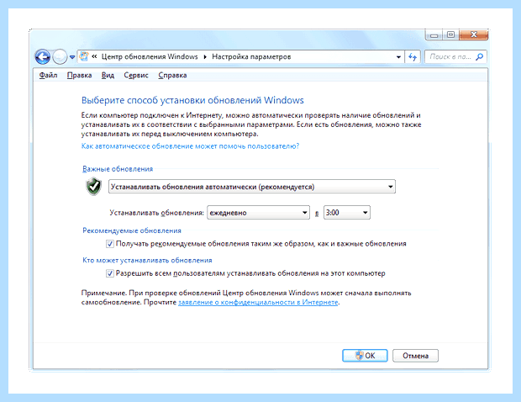Open the recent pages arrow beside Forward
Viewport: 521px width, 402px height.
click(x=72, y=57)
